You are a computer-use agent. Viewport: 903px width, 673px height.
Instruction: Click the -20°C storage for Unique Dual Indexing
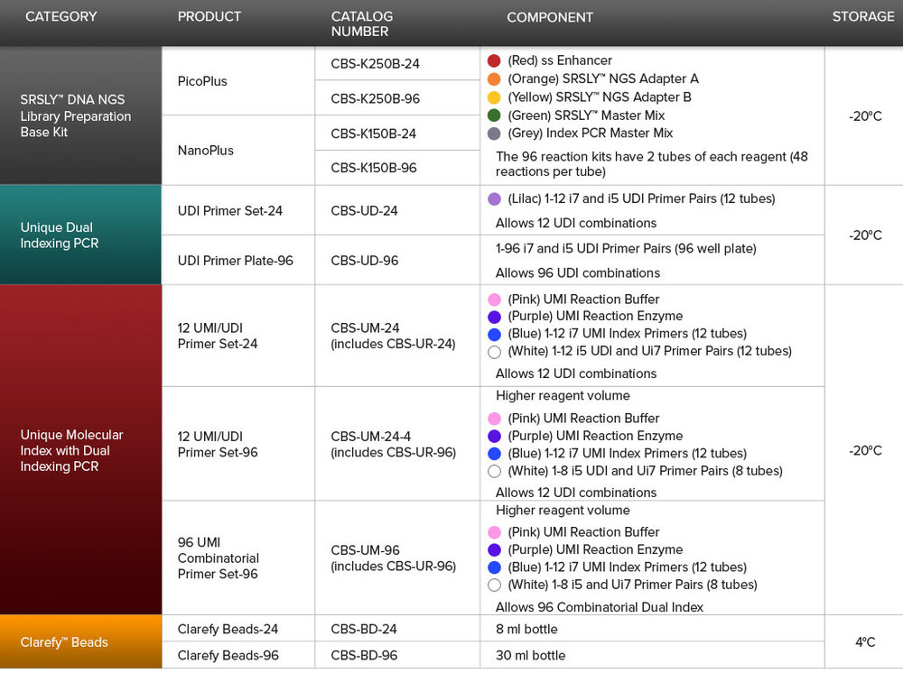tap(865, 235)
